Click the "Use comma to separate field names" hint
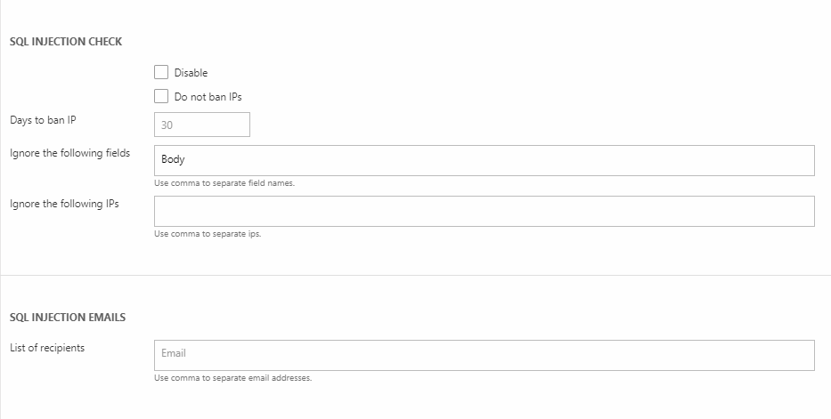Screen dimensions: 831x419 click(224, 183)
